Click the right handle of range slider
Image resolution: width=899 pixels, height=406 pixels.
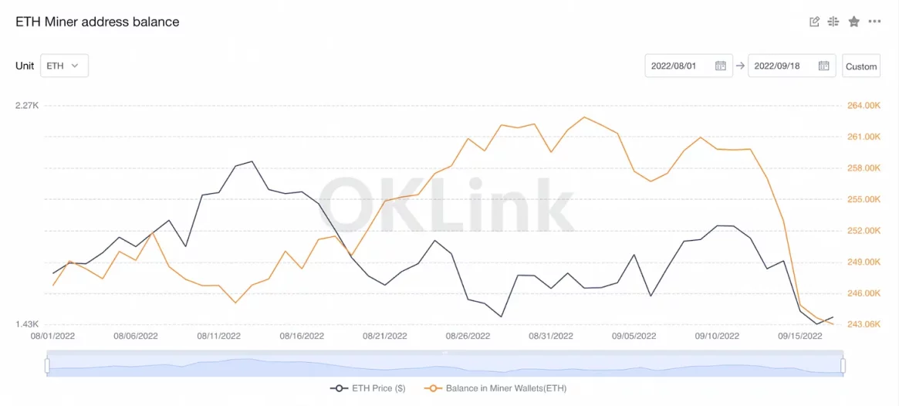[x=843, y=365]
